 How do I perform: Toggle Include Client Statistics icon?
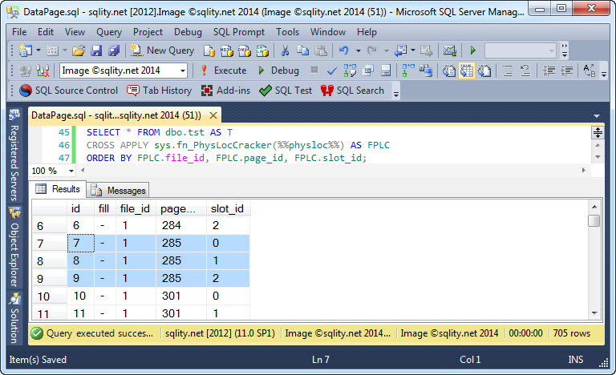[425, 71]
